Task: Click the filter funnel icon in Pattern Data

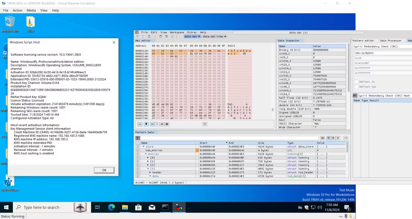Action: (x=138, y=138)
